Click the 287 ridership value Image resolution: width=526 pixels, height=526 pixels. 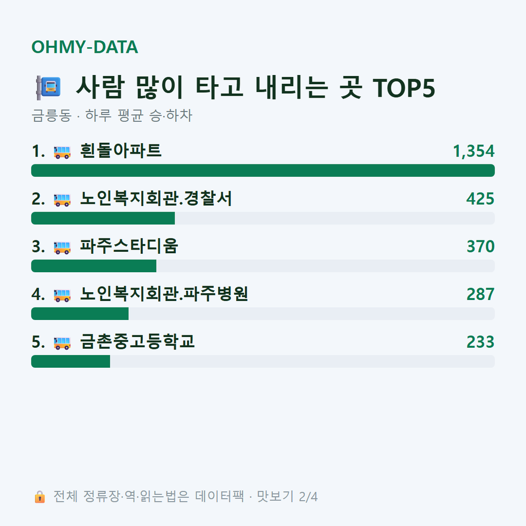(480, 294)
